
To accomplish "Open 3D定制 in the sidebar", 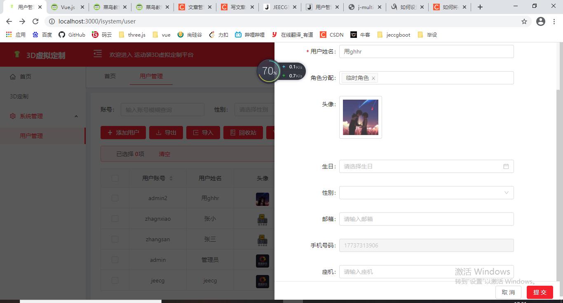I will tap(43, 96).
